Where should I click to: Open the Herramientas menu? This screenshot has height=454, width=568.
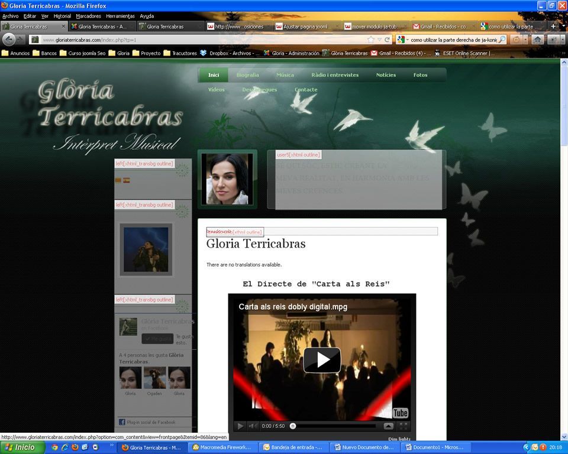click(120, 16)
